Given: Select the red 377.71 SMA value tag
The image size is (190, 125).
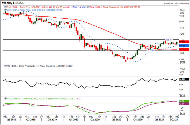Looking at the screenshot, I should (x=184, y=49).
